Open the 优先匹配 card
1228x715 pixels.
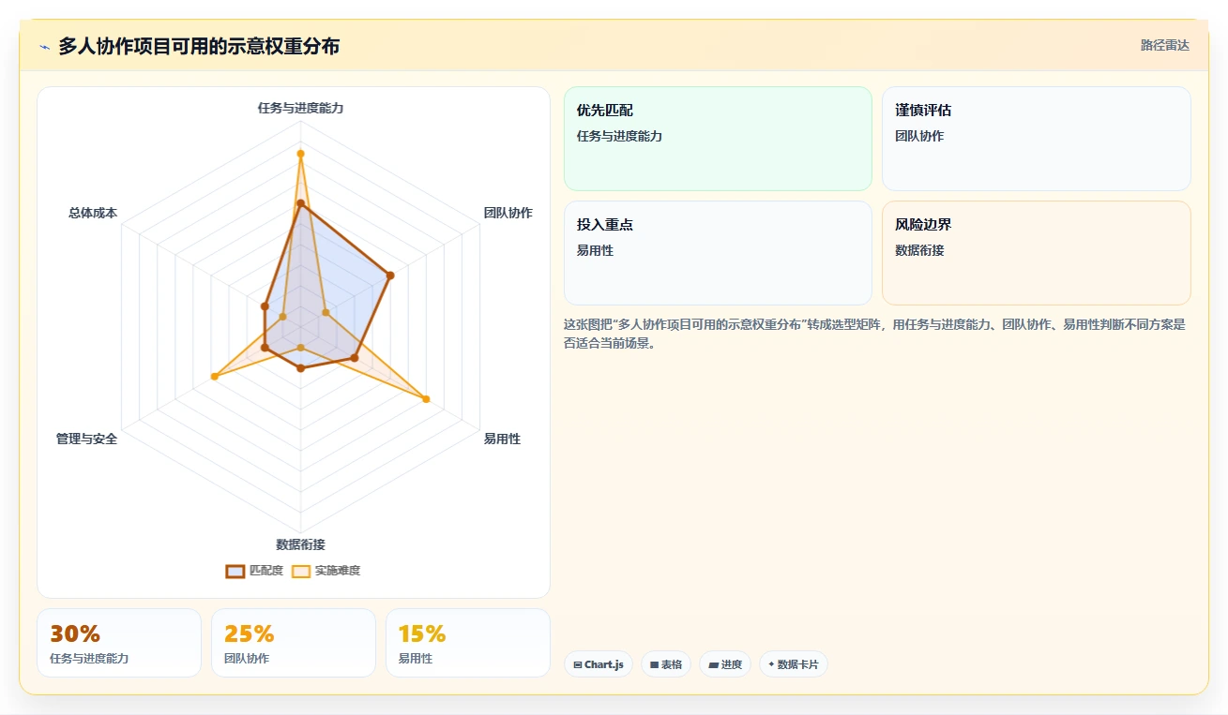718,139
